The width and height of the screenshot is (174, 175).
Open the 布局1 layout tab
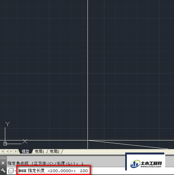(x=39, y=152)
